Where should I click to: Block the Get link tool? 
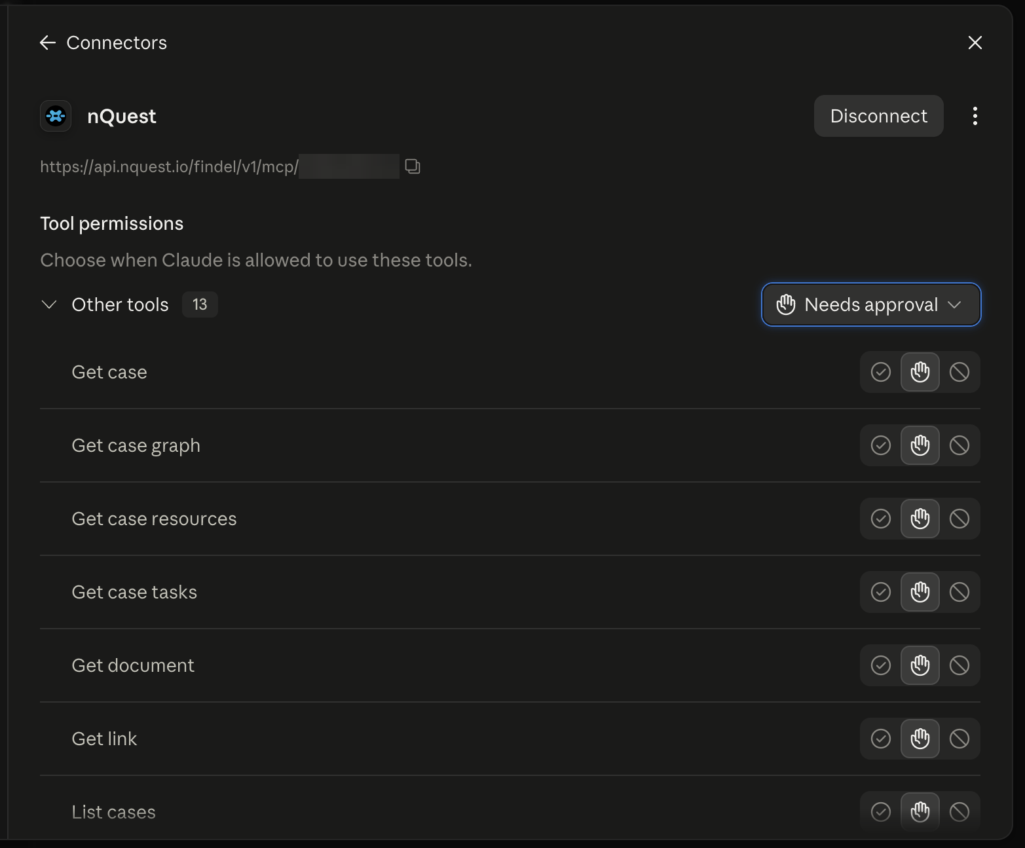click(x=960, y=739)
